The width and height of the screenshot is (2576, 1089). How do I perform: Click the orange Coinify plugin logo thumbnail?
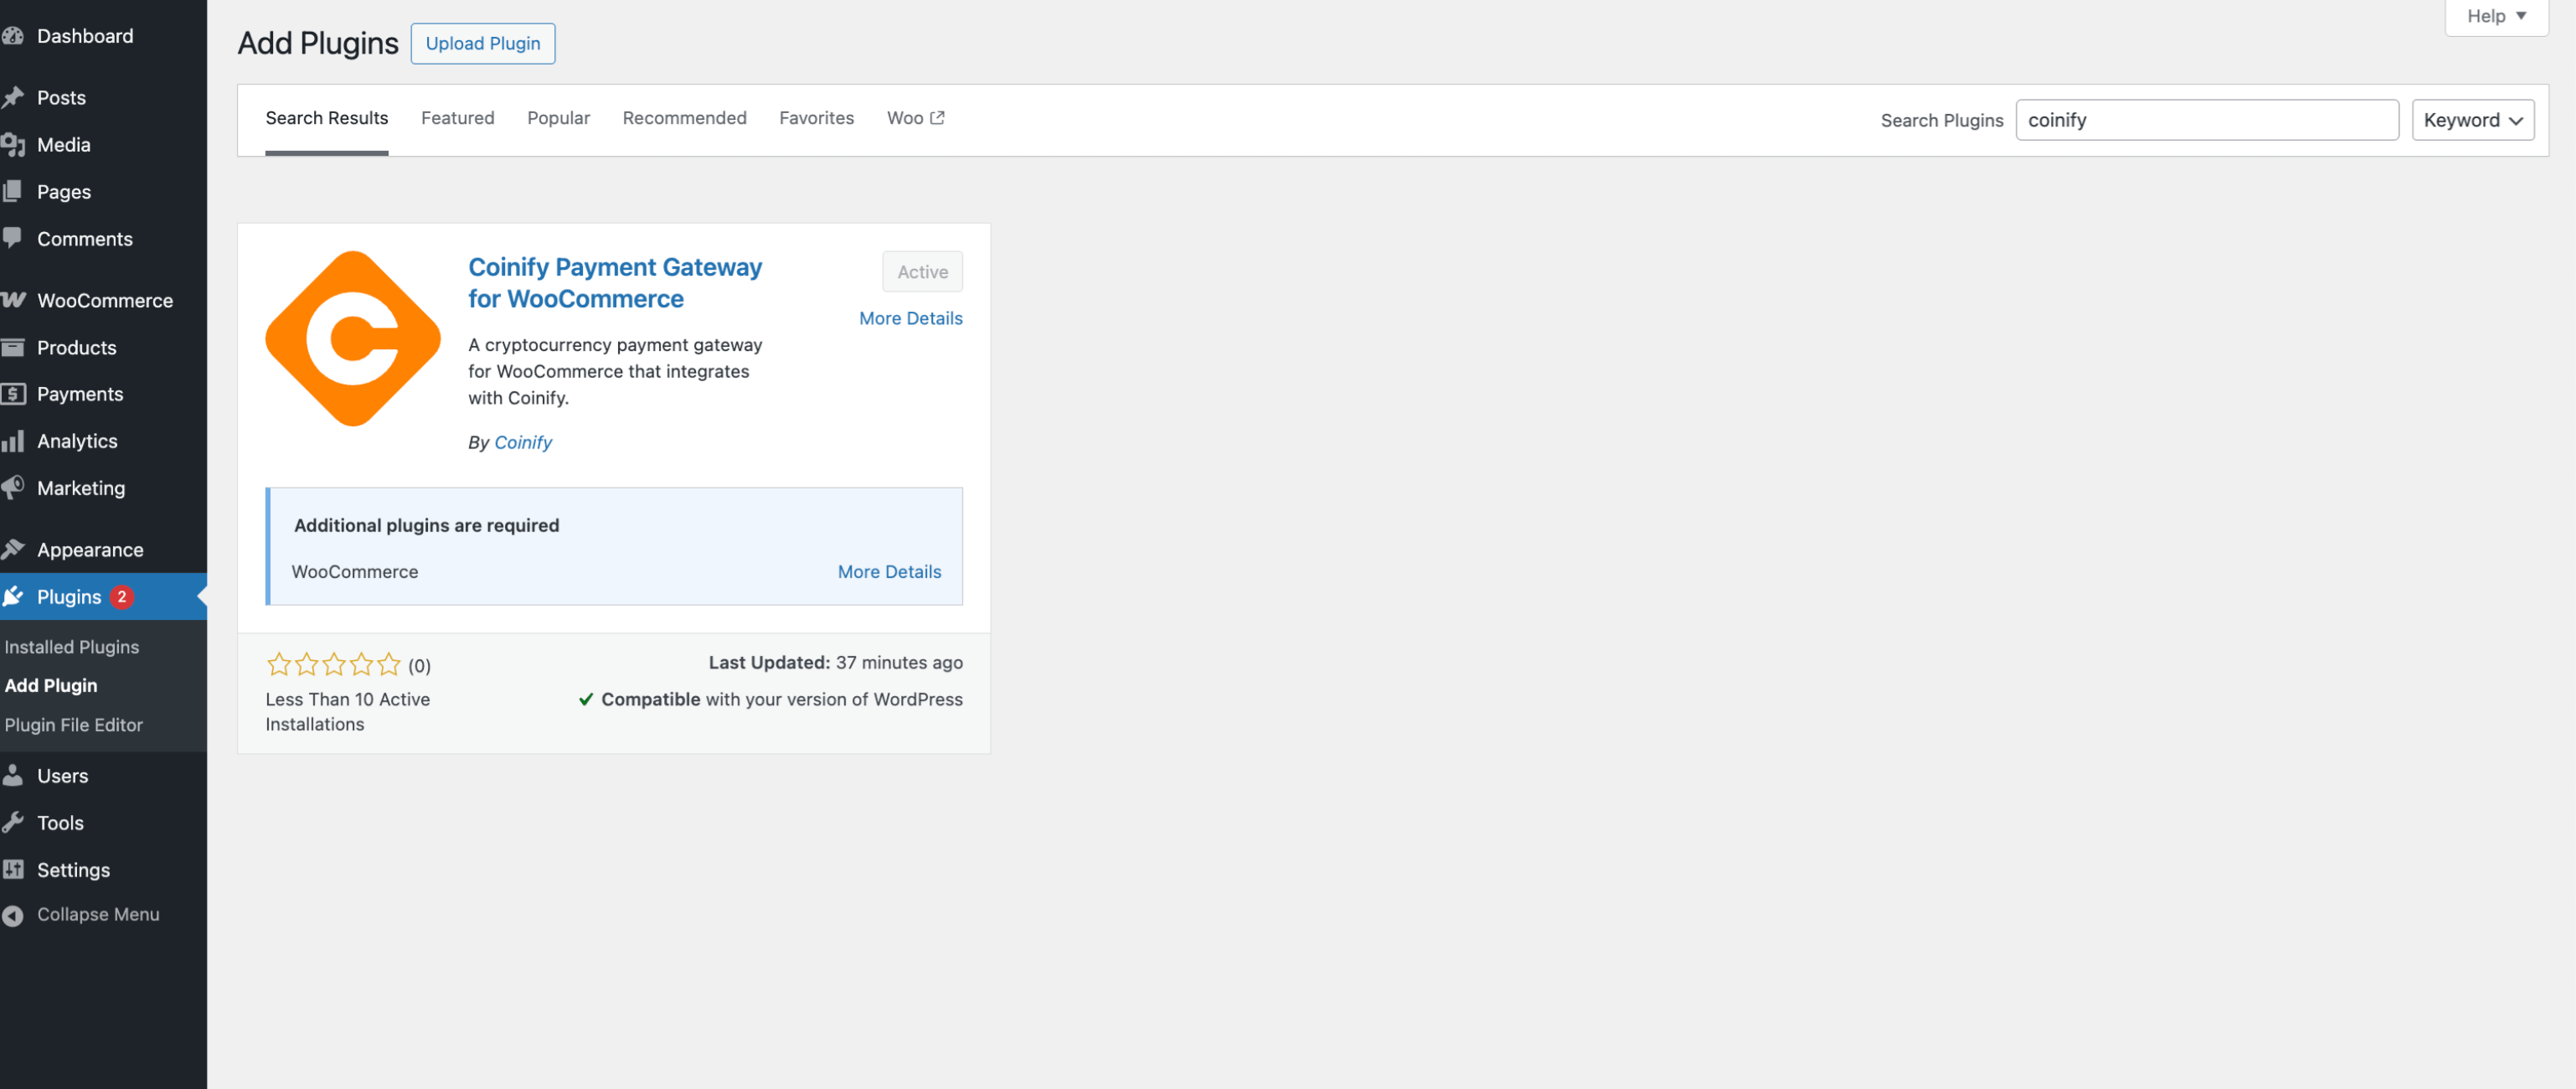pyautogui.click(x=352, y=339)
